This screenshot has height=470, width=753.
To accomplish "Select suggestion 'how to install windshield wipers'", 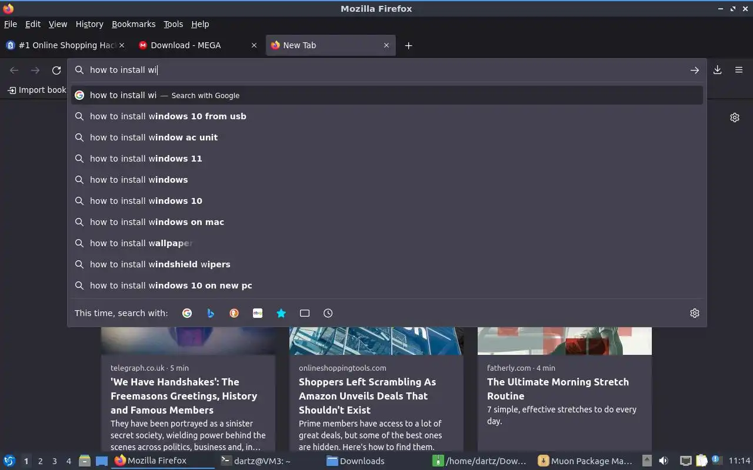I will click(387, 264).
